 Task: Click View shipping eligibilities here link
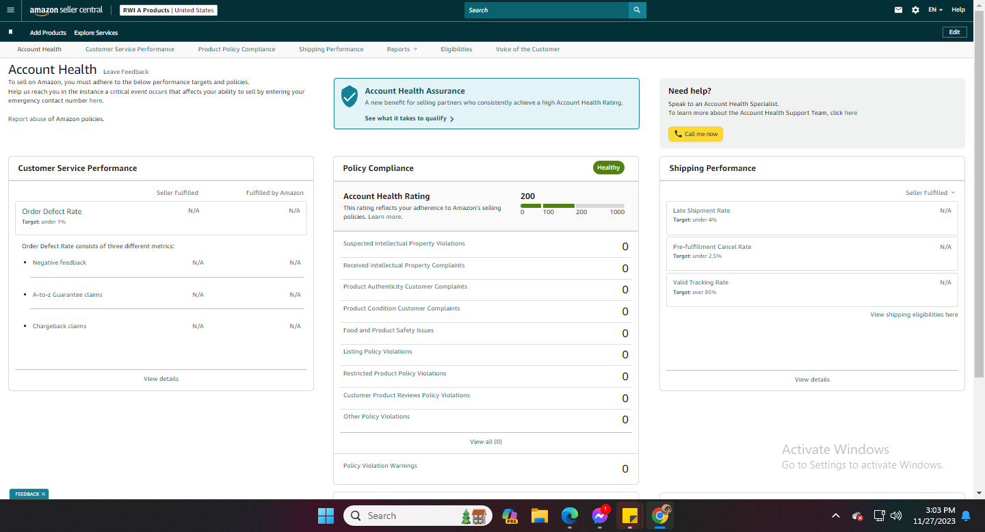tap(914, 315)
